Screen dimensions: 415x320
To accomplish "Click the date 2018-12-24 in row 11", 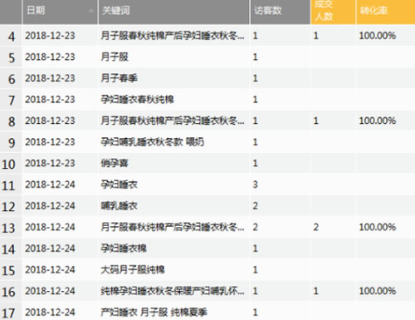I will (50, 185).
